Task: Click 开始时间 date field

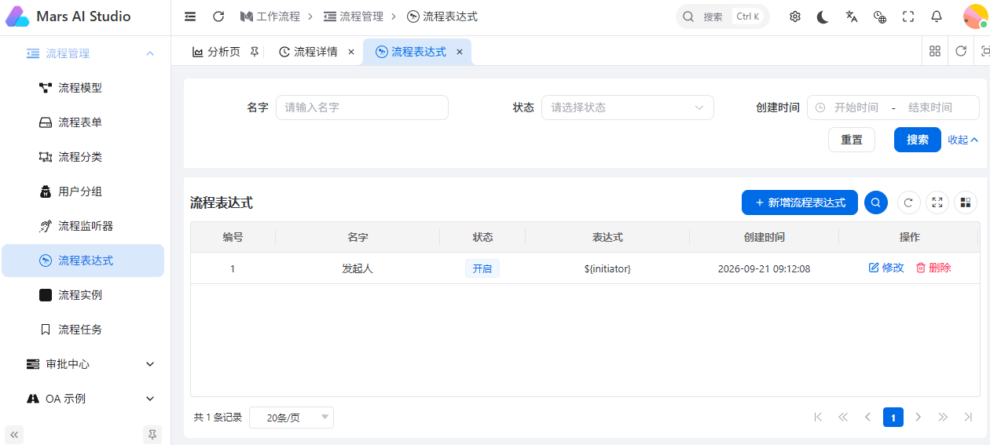Action: click(856, 108)
